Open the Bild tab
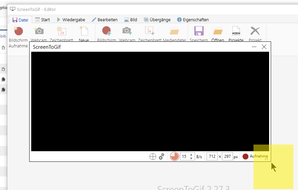 (x=131, y=20)
